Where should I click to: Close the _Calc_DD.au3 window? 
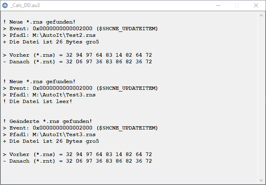(256, 6)
